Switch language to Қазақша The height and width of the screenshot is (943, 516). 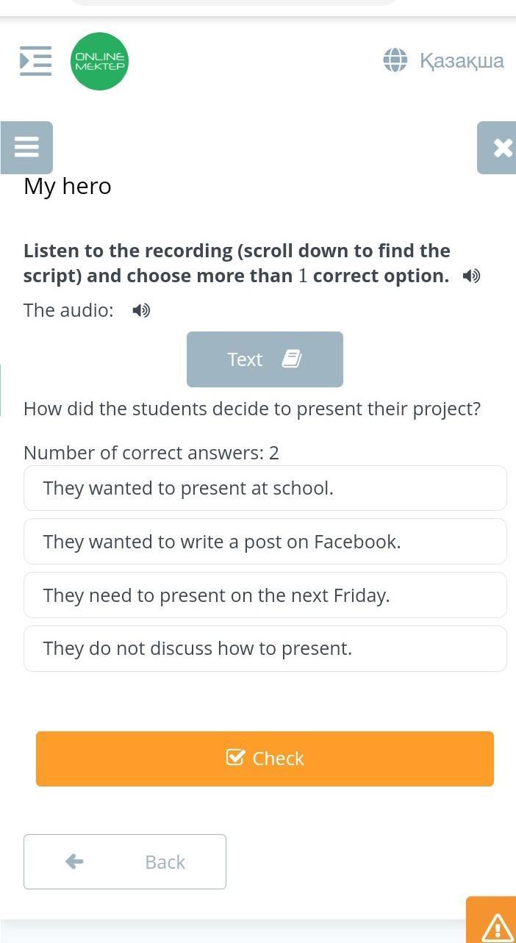click(x=461, y=60)
